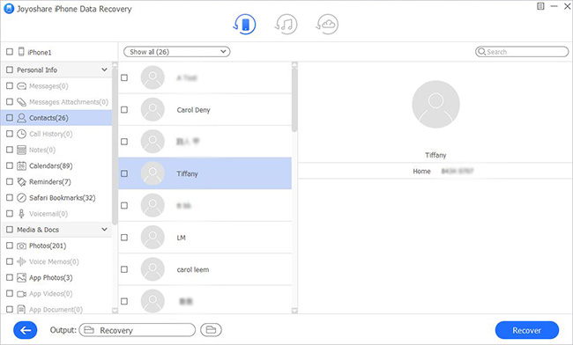573x345 pixels.
Task: Click the Search input field
Action: click(x=522, y=52)
